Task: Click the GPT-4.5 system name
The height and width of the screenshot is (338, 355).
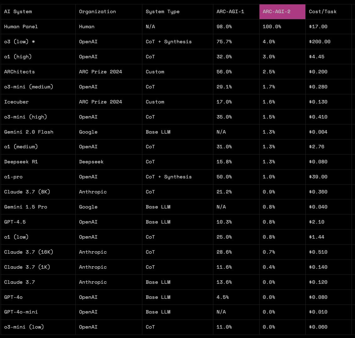Action: pos(15,222)
